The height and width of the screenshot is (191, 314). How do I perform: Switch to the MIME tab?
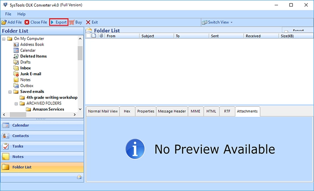tap(196, 111)
